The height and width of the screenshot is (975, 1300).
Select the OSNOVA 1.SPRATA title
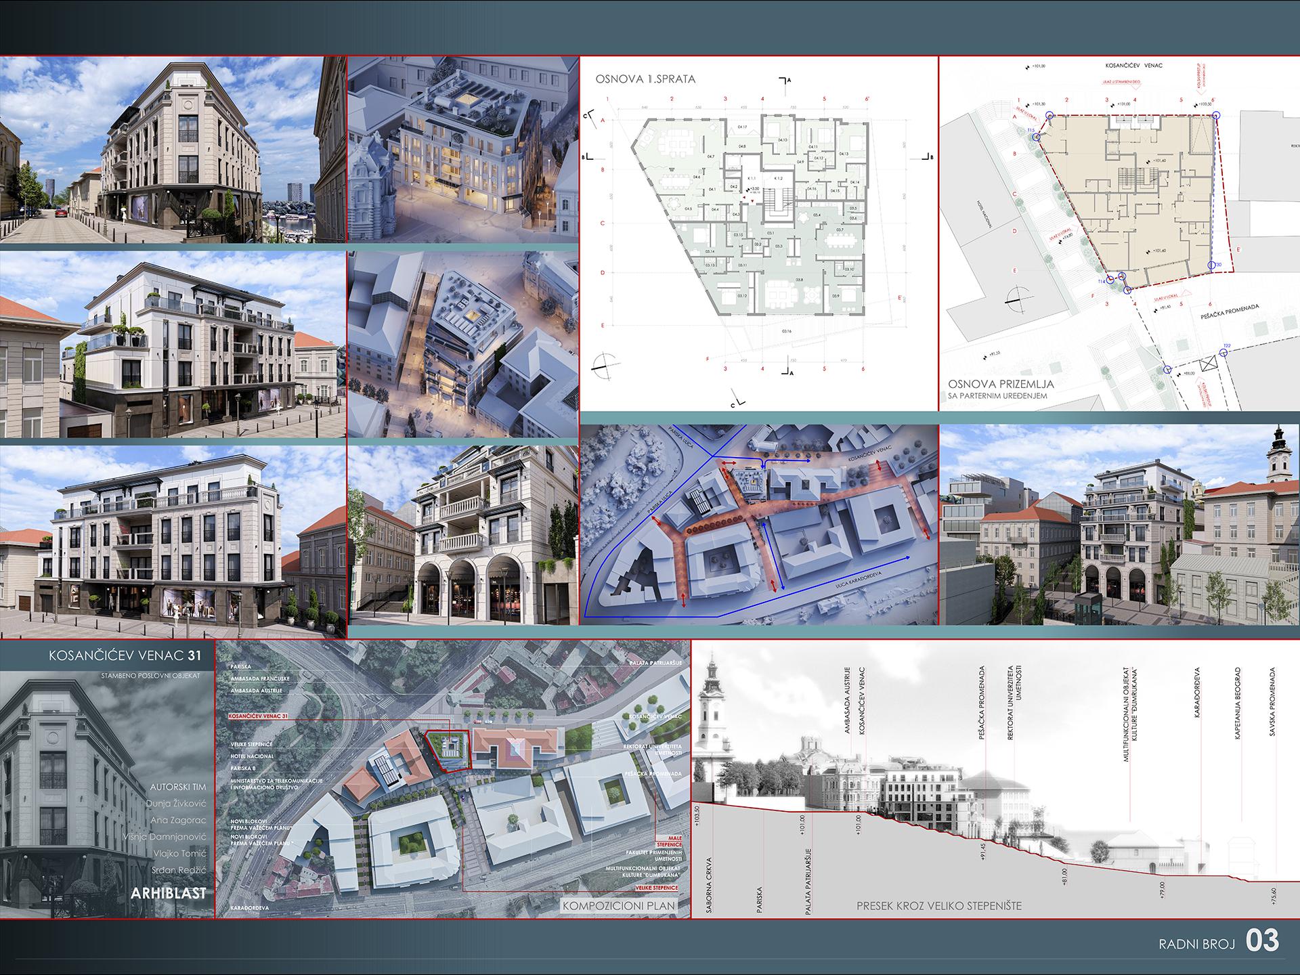(645, 79)
